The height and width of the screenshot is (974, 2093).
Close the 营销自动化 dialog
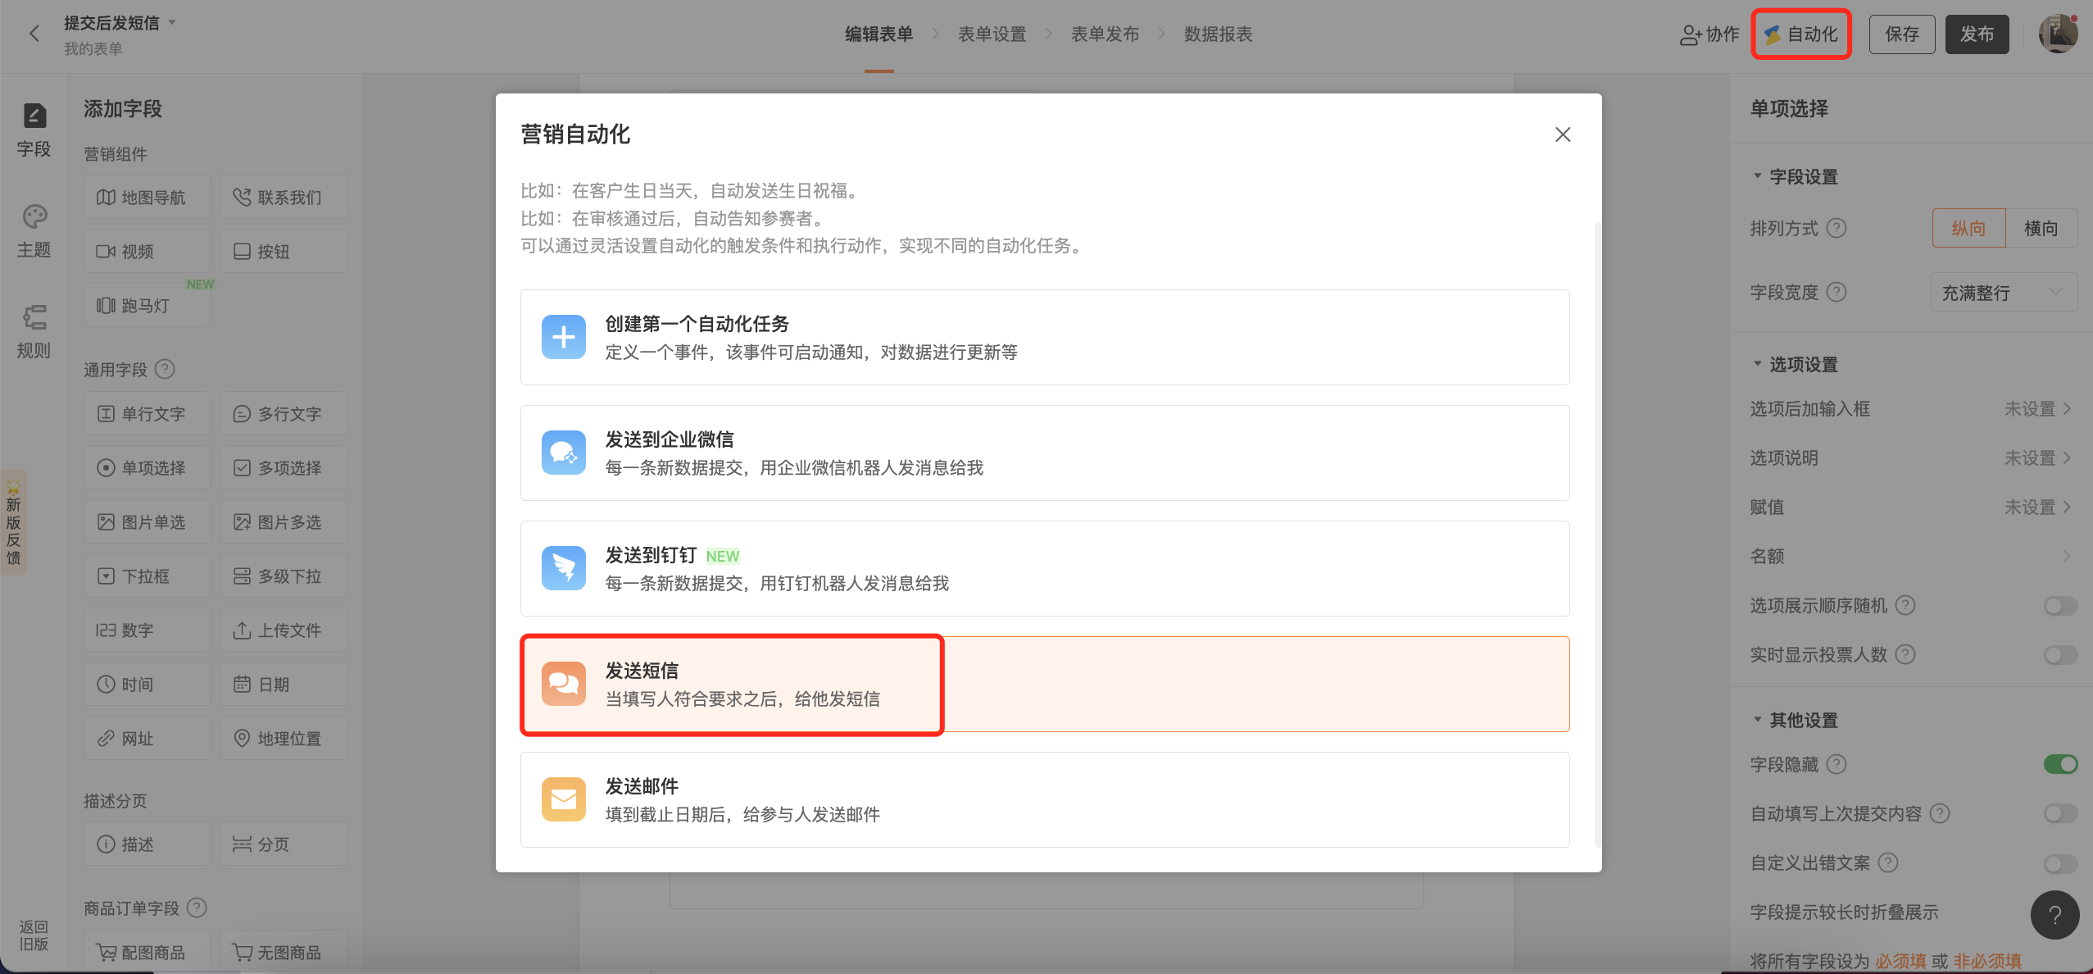(1562, 134)
